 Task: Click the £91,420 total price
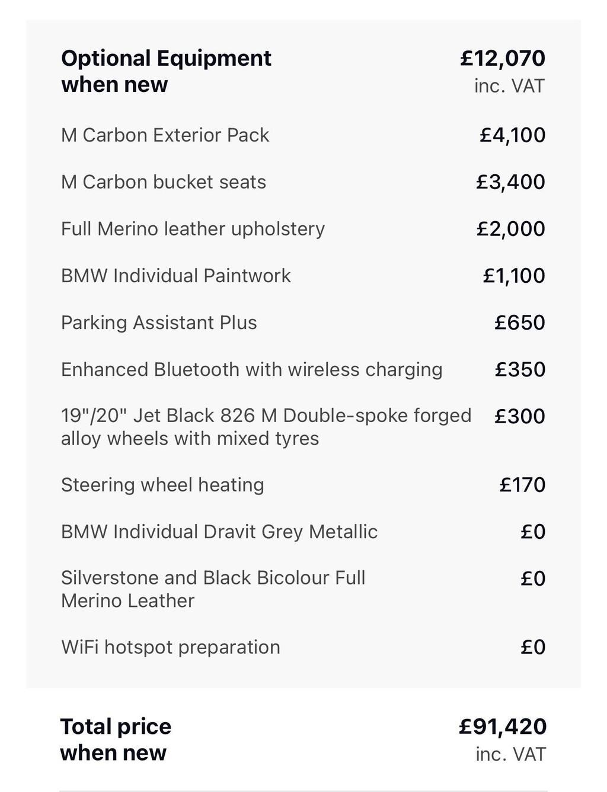pos(503,727)
